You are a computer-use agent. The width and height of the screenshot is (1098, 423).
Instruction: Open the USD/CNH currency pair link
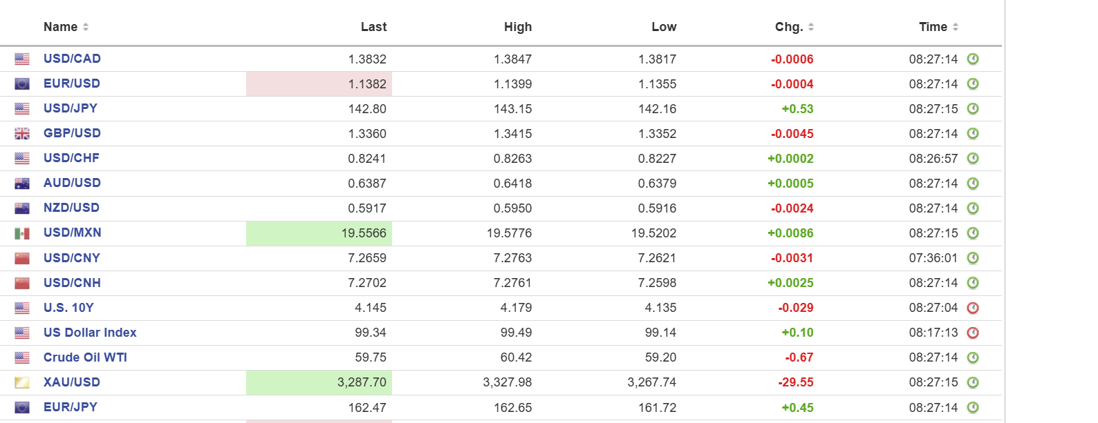pyautogui.click(x=72, y=283)
